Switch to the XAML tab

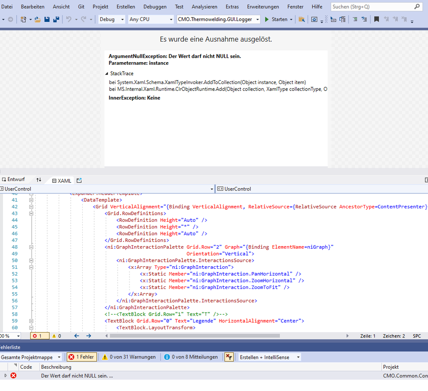[62, 180]
